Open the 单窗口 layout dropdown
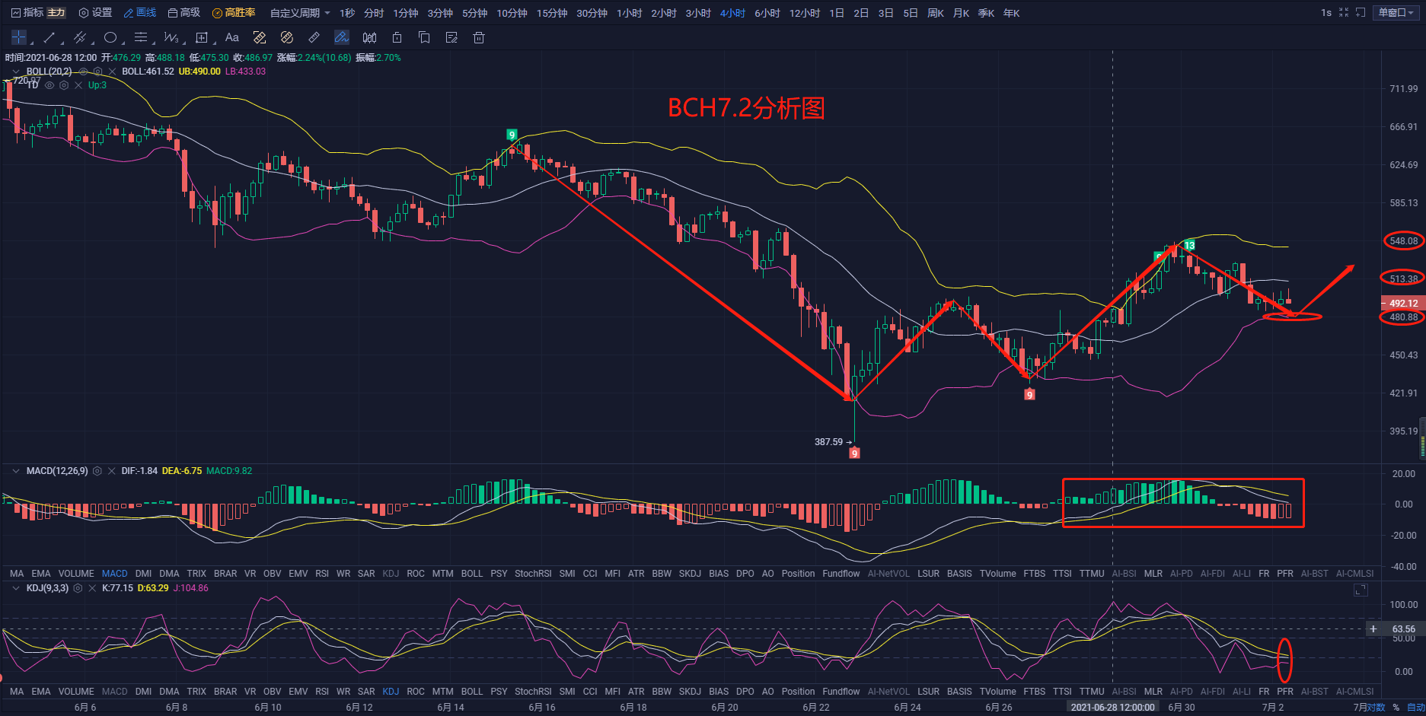The height and width of the screenshot is (716, 1426). click(1395, 13)
